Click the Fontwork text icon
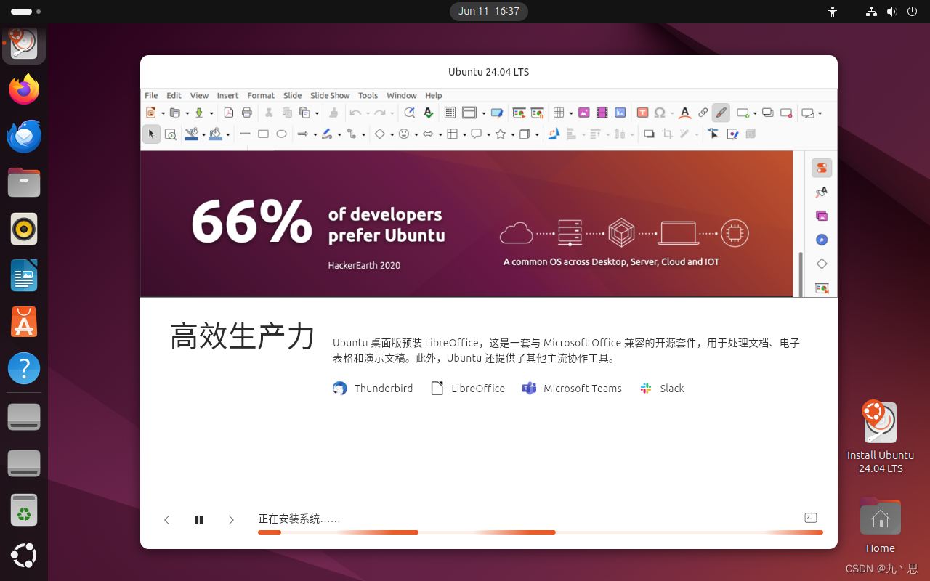The width and height of the screenshot is (930, 581). (x=684, y=113)
